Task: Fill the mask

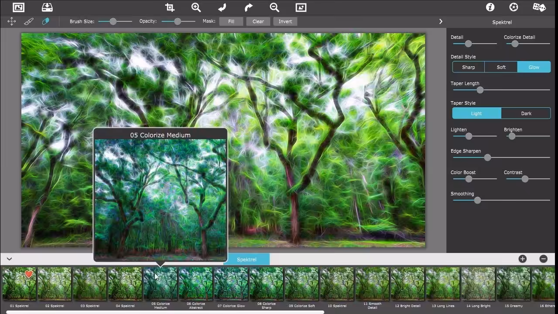Action: click(x=231, y=21)
